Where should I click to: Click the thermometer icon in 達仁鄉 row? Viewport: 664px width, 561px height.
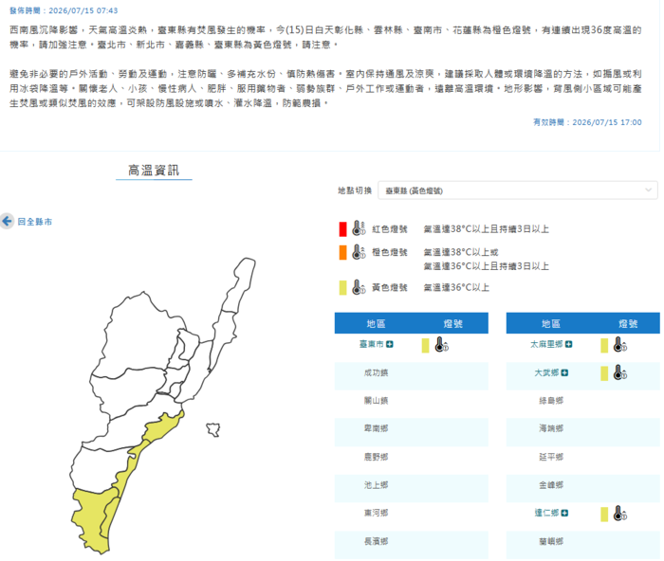[x=620, y=514]
